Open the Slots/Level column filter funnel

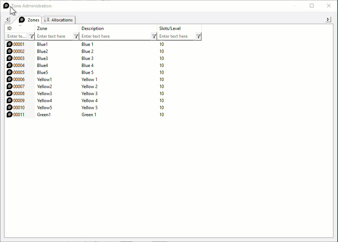(199, 36)
